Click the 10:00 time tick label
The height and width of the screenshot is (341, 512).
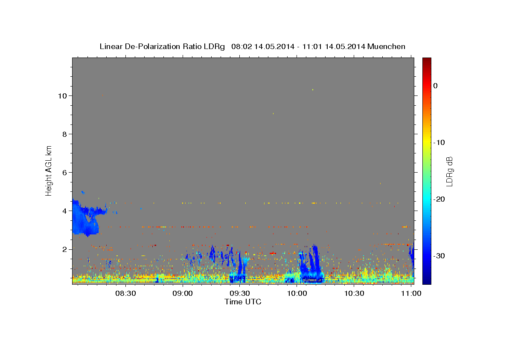(297, 293)
